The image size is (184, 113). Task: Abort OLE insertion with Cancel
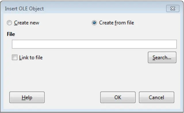(156, 97)
